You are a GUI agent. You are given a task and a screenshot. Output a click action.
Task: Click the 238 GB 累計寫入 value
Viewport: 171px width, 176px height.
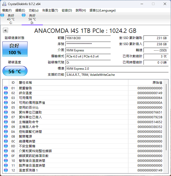[x=156, y=44]
